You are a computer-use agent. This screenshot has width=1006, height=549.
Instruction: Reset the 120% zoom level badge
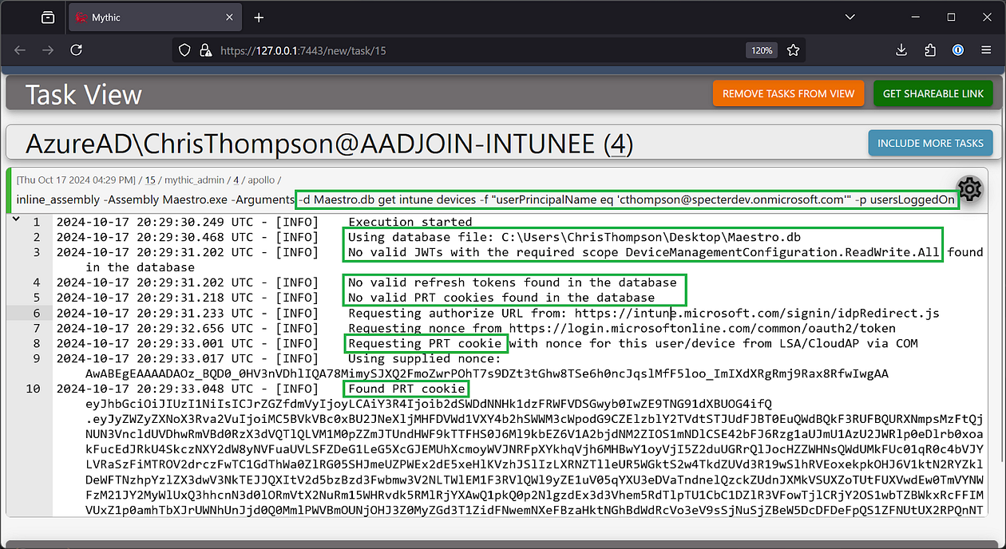762,50
